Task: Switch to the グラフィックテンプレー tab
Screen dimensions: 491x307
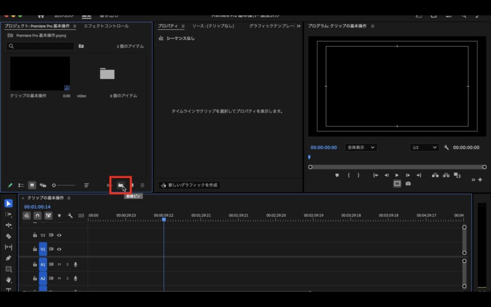Action: [x=271, y=26]
